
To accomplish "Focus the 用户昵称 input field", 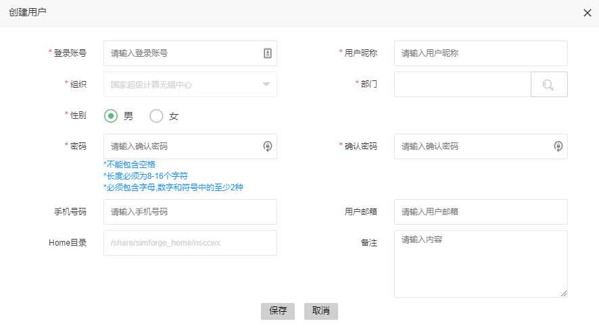I will pyautogui.click(x=481, y=53).
